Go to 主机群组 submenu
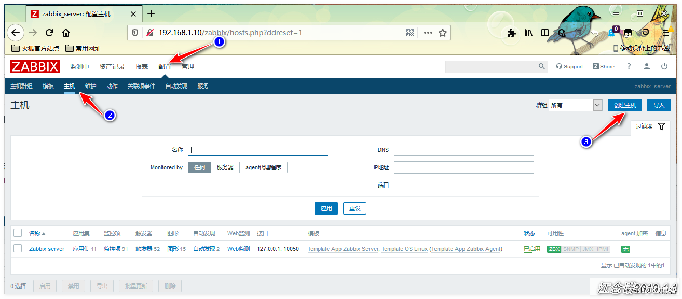Viewport: 682px width, 299px height. click(x=21, y=86)
